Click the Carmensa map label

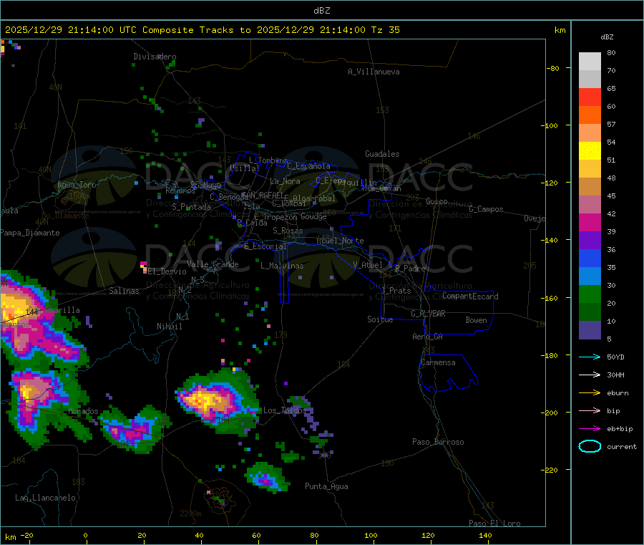click(x=438, y=362)
